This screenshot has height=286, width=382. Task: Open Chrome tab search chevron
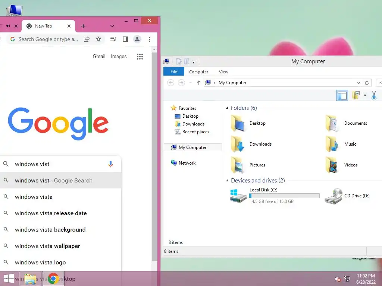click(x=112, y=26)
